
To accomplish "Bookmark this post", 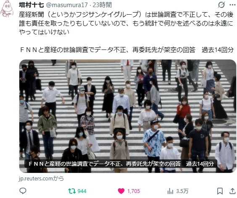I will [220, 191].
